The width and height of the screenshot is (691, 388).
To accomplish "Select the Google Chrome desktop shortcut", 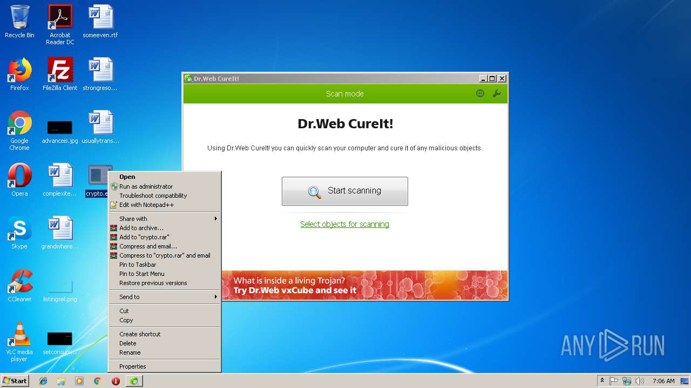I will pyautogui.click(x=19, y=130).
